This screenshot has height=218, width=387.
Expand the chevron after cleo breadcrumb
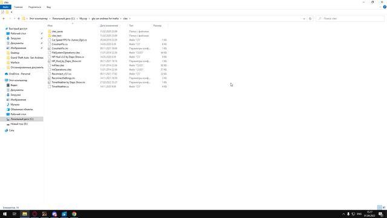(130, 19)
